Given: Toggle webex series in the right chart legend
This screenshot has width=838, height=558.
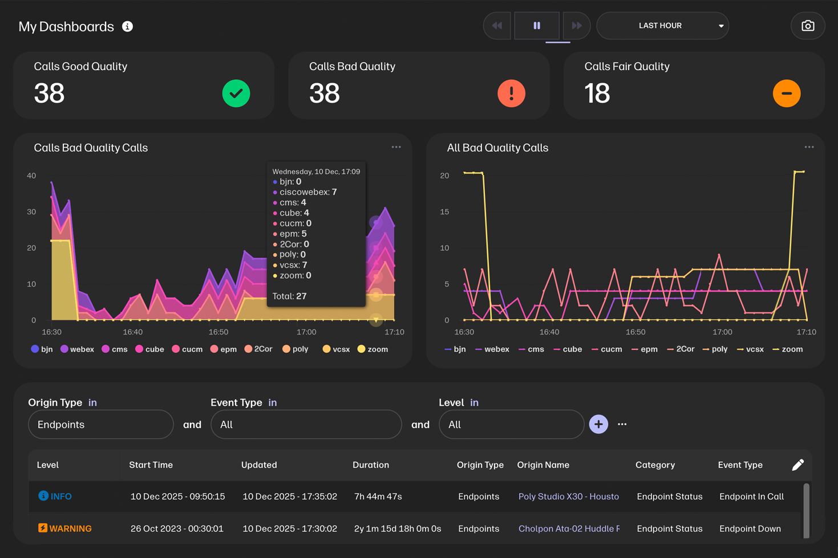Looking at the screenshot, I should click(492, 349).
